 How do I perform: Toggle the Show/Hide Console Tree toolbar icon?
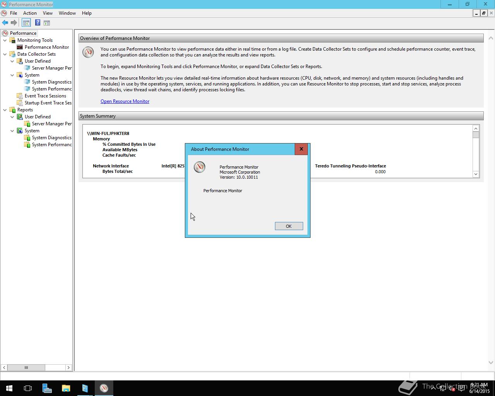[26, 23]
